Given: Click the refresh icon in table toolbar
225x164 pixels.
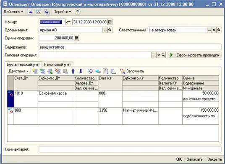Looking at the screenshot, I should 91,71.
